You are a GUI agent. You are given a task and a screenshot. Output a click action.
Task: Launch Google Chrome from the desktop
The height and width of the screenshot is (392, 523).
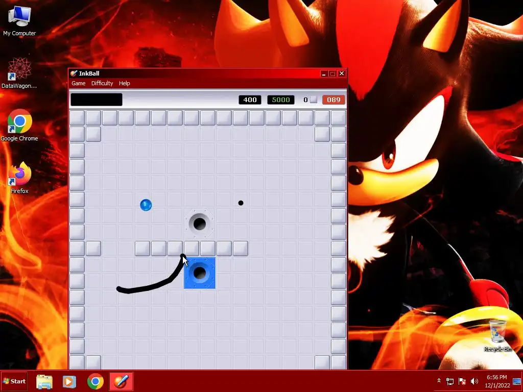click(x=19, y=125)
